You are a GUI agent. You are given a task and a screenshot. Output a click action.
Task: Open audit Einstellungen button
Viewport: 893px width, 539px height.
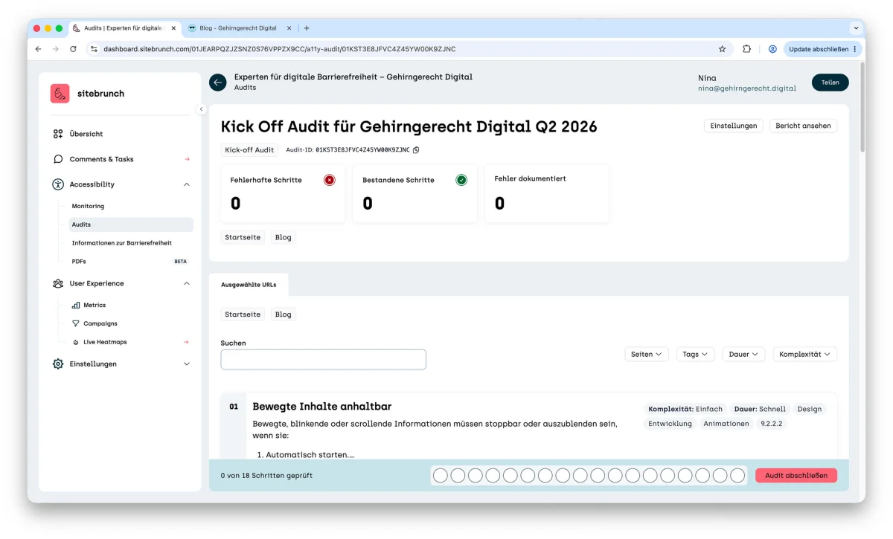(733, 126)
